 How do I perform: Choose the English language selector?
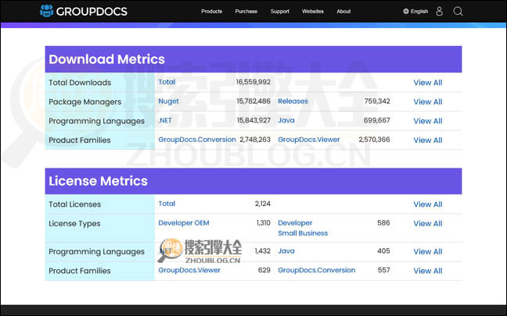click(415, 11)
